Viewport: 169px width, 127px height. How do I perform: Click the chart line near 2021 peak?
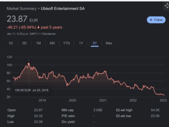(x=105, y=71)
